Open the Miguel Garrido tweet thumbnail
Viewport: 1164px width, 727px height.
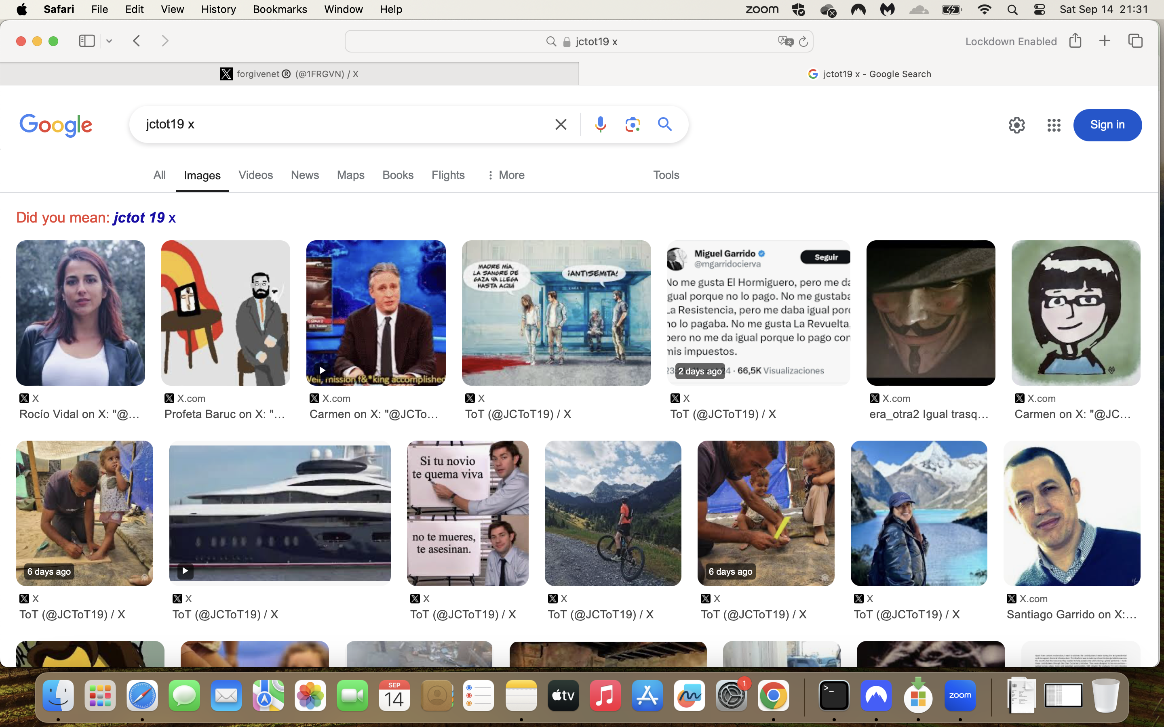tap(759, 313)
